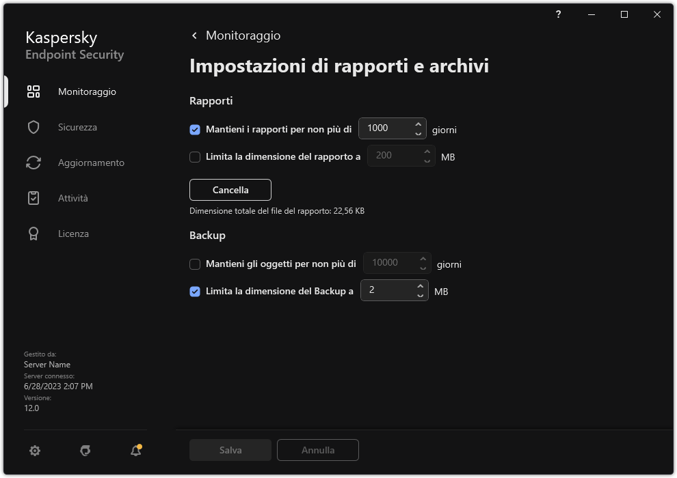Open application settings via gear icon
Image resolution: width=677 pixels, height=478 pixels.
34,451
